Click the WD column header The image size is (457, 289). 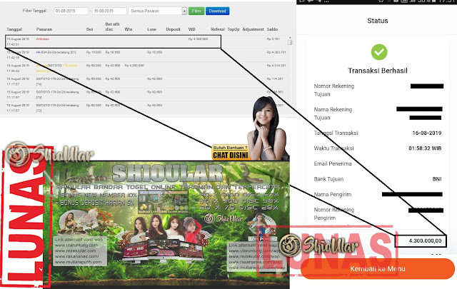click(191, 29)
